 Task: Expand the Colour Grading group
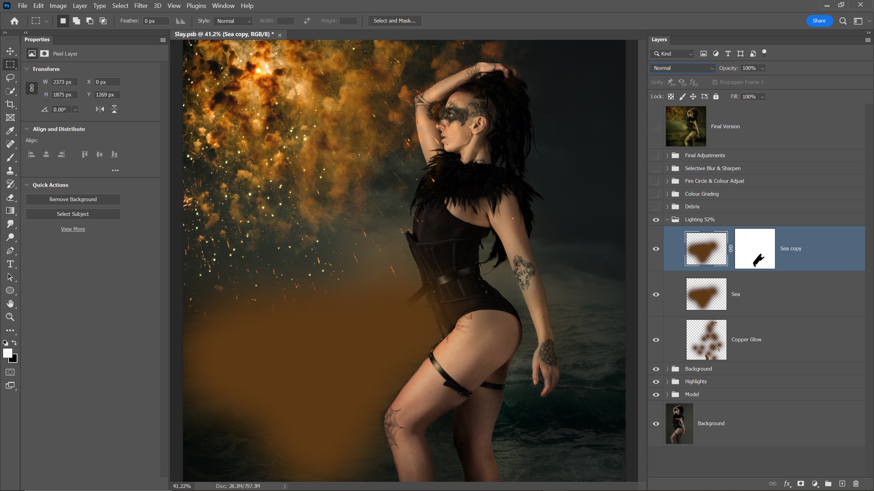[x=667, y=194]
